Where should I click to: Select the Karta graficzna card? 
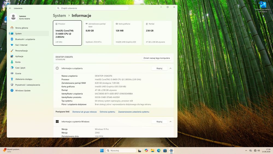coord(127,33)
